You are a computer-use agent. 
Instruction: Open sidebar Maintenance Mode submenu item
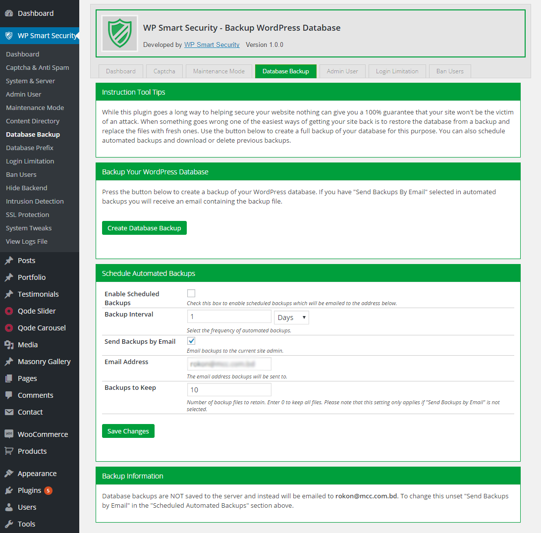click(x=35, y=107)
